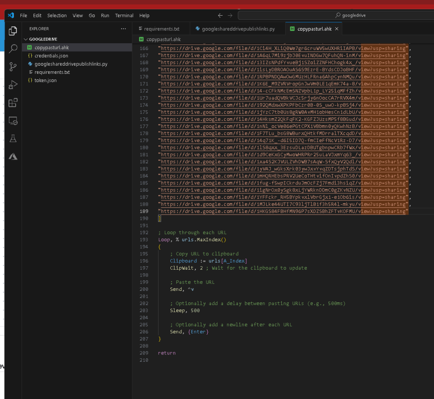Image resolution: width=434 pixels, height=399 pixels.
Task: Click the 'return' statement on line 209
Action: 167,353
